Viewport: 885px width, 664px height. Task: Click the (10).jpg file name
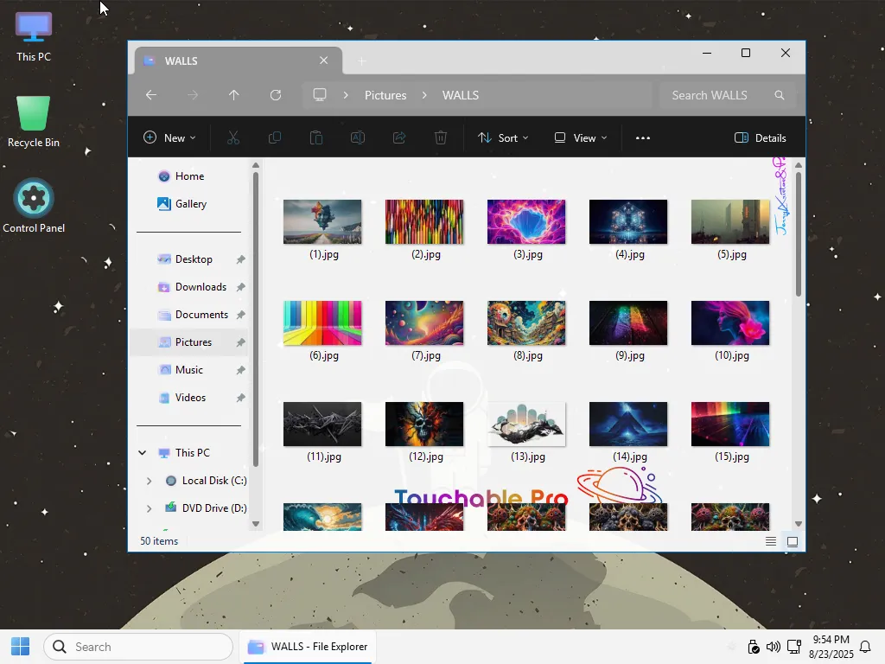tap(731, 355)
